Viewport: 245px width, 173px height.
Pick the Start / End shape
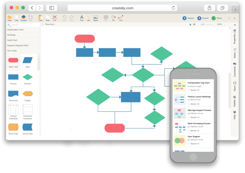(x=13, y=60)
